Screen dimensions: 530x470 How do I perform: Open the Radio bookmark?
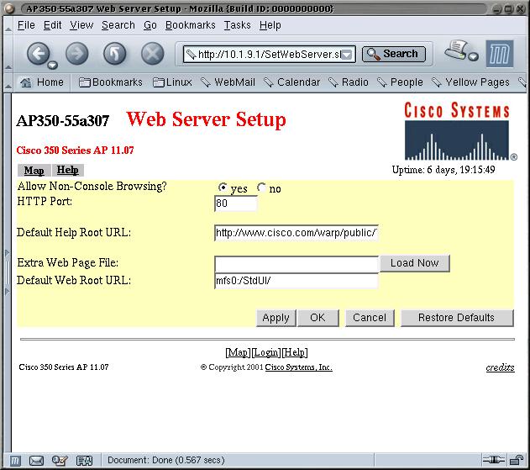coord(349,82)
